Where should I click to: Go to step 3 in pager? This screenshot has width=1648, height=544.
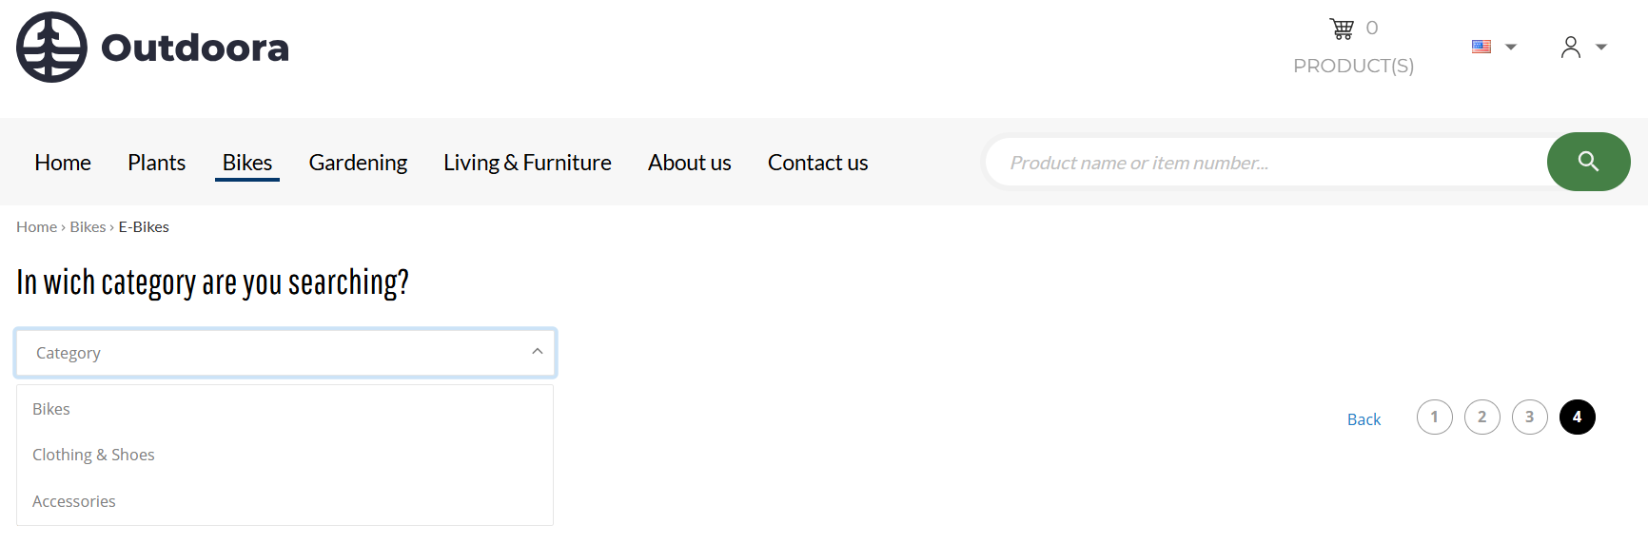(x=1530, y=417)
